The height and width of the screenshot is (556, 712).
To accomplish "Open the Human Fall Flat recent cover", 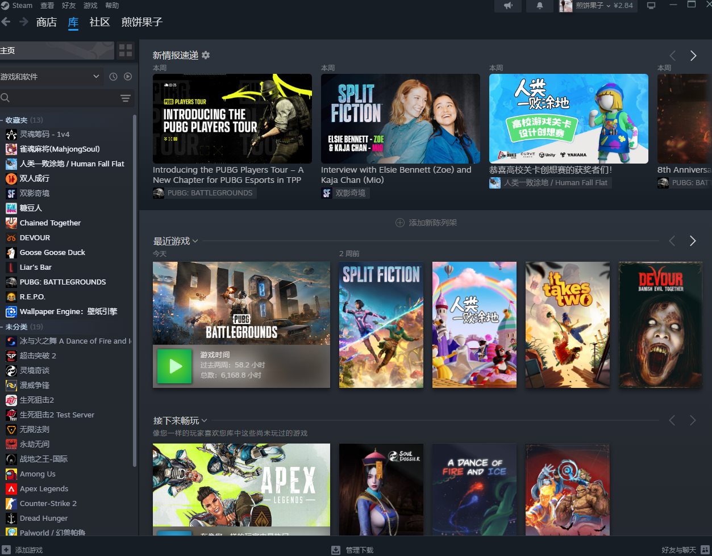I will 474,325.
